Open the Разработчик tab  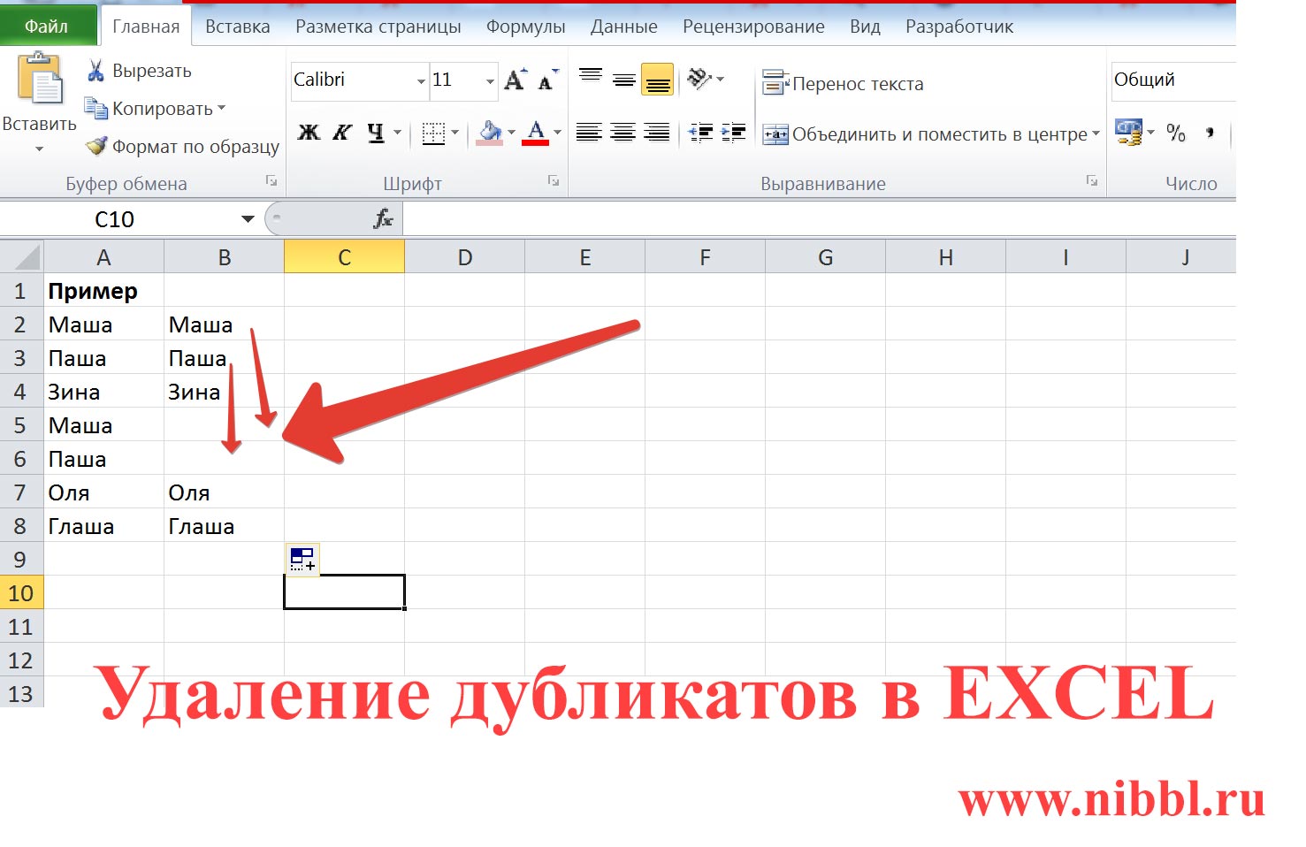pos(959,27)
